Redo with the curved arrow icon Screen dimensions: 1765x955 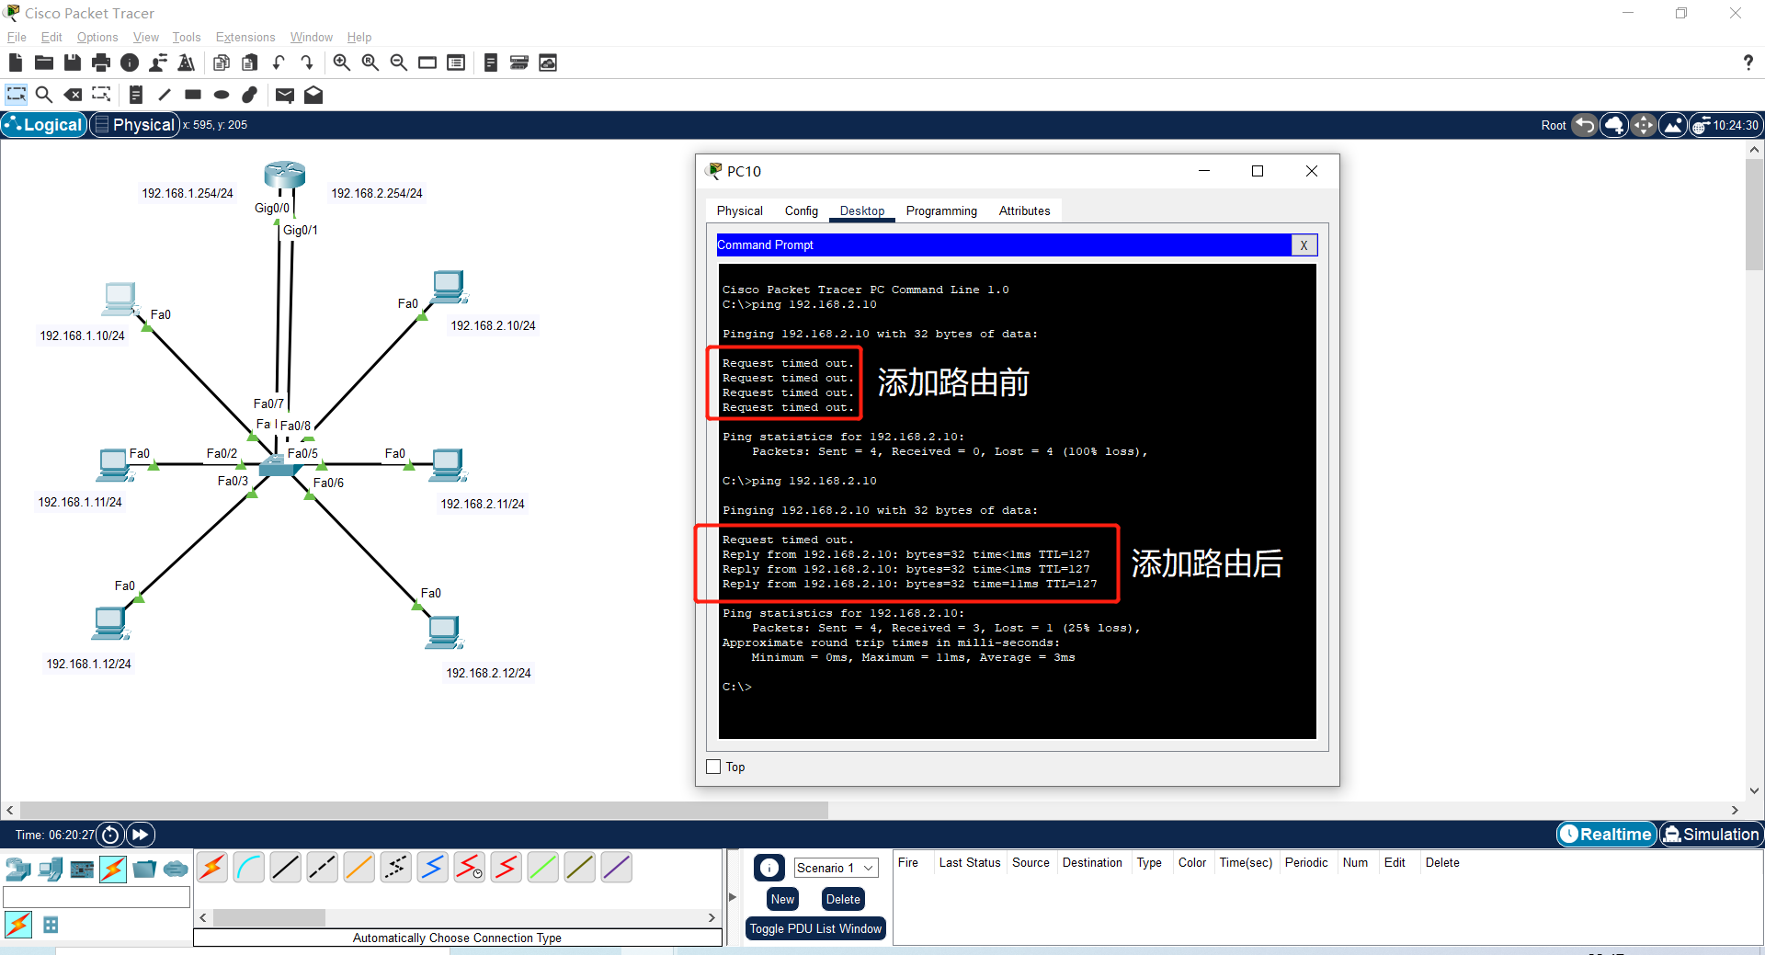(307, 63)
